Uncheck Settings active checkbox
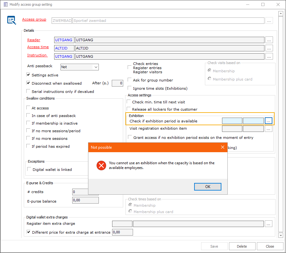286x253 pixels. pos(29,75)
